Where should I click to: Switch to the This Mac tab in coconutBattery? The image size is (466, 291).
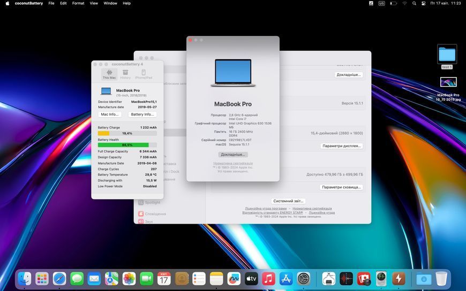click(x=109, y=74)
